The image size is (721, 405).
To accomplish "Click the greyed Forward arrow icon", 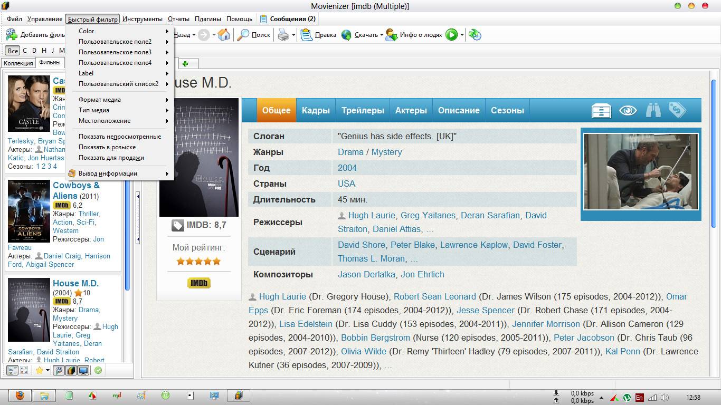I will coord(204,35).
